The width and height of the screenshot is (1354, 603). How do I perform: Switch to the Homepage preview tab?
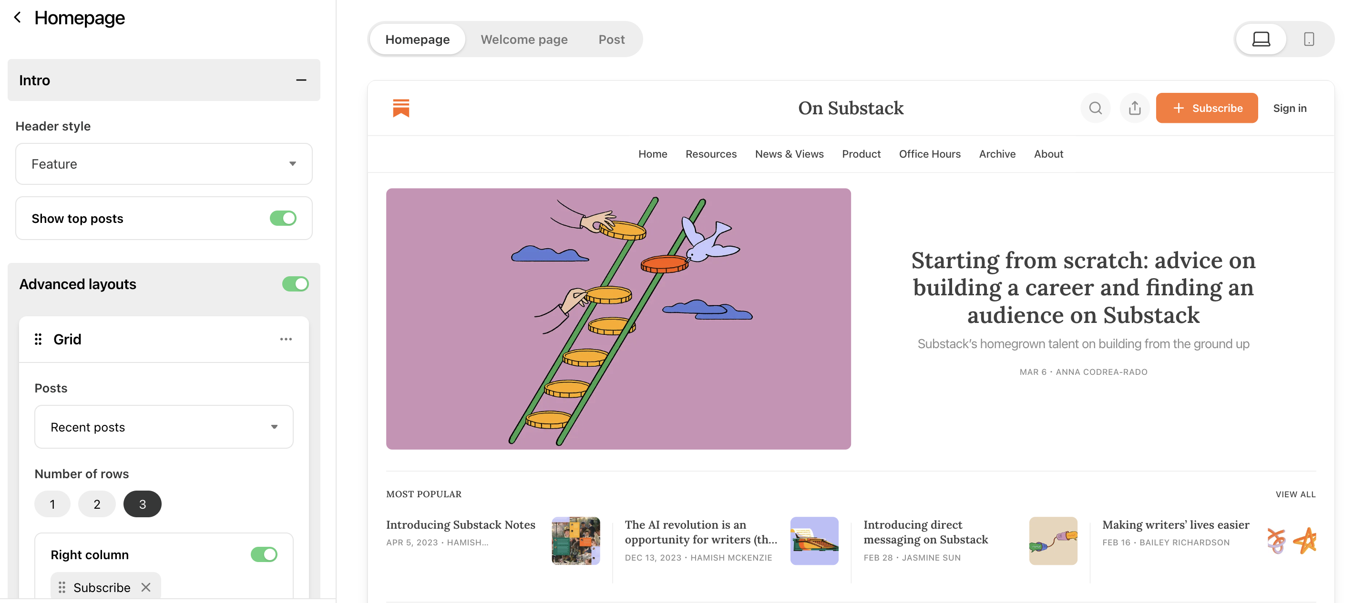(417, 40)
